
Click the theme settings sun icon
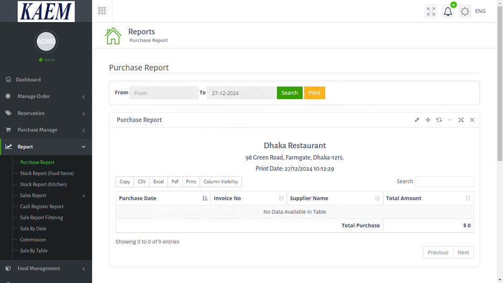(465, 12)
